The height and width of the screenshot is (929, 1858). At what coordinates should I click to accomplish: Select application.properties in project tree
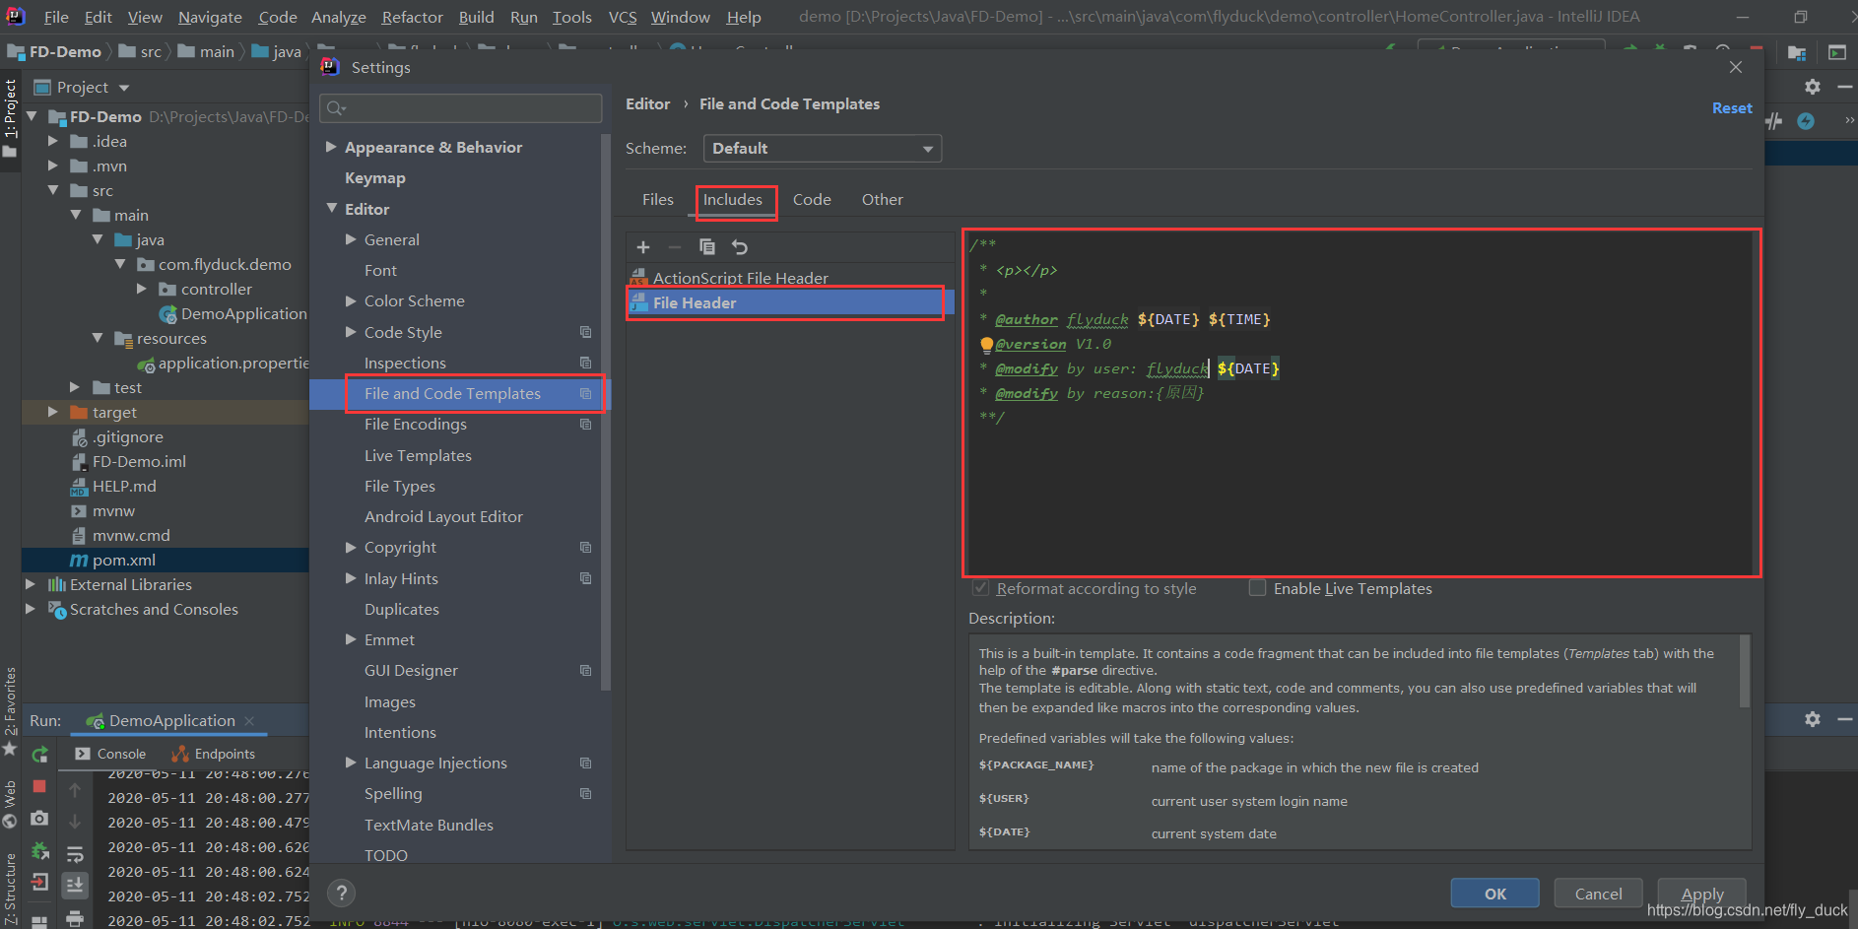click(x=225, y=364)
